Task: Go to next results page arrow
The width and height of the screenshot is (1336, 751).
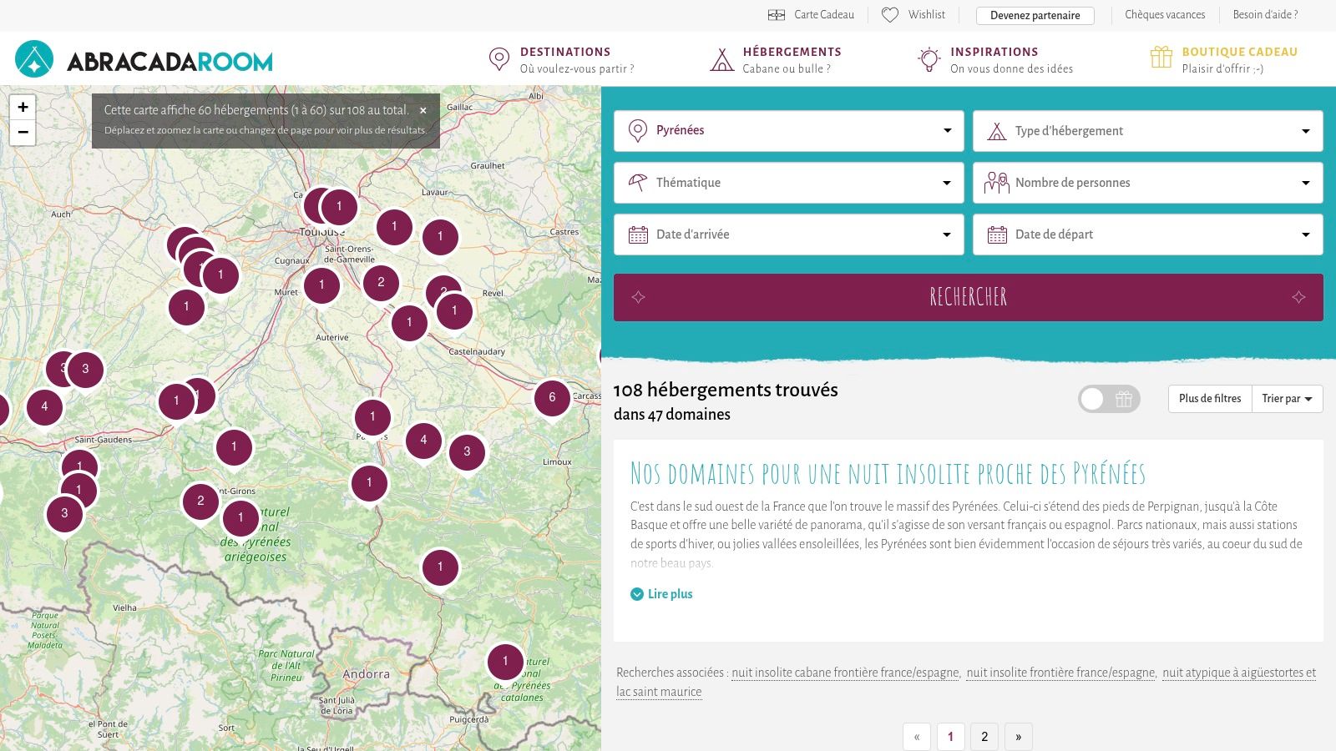Action: click(x=1018, y=737)
